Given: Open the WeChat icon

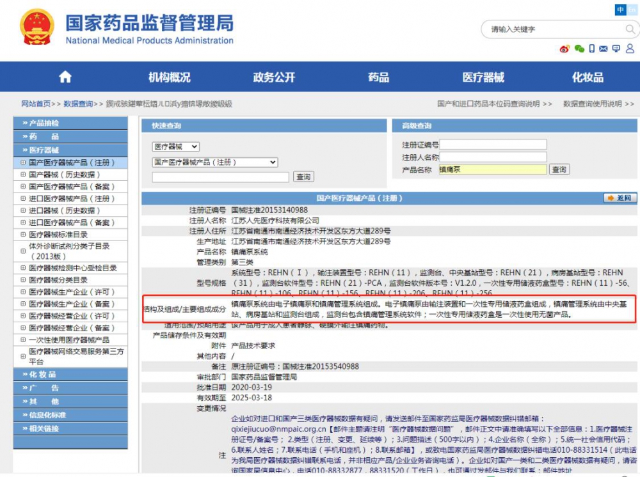Looking at the screenshot, I should coord(579,49).
